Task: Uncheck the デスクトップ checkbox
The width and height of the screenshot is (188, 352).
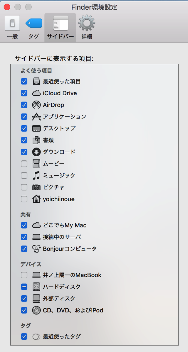Action: [x=24, y=128]
